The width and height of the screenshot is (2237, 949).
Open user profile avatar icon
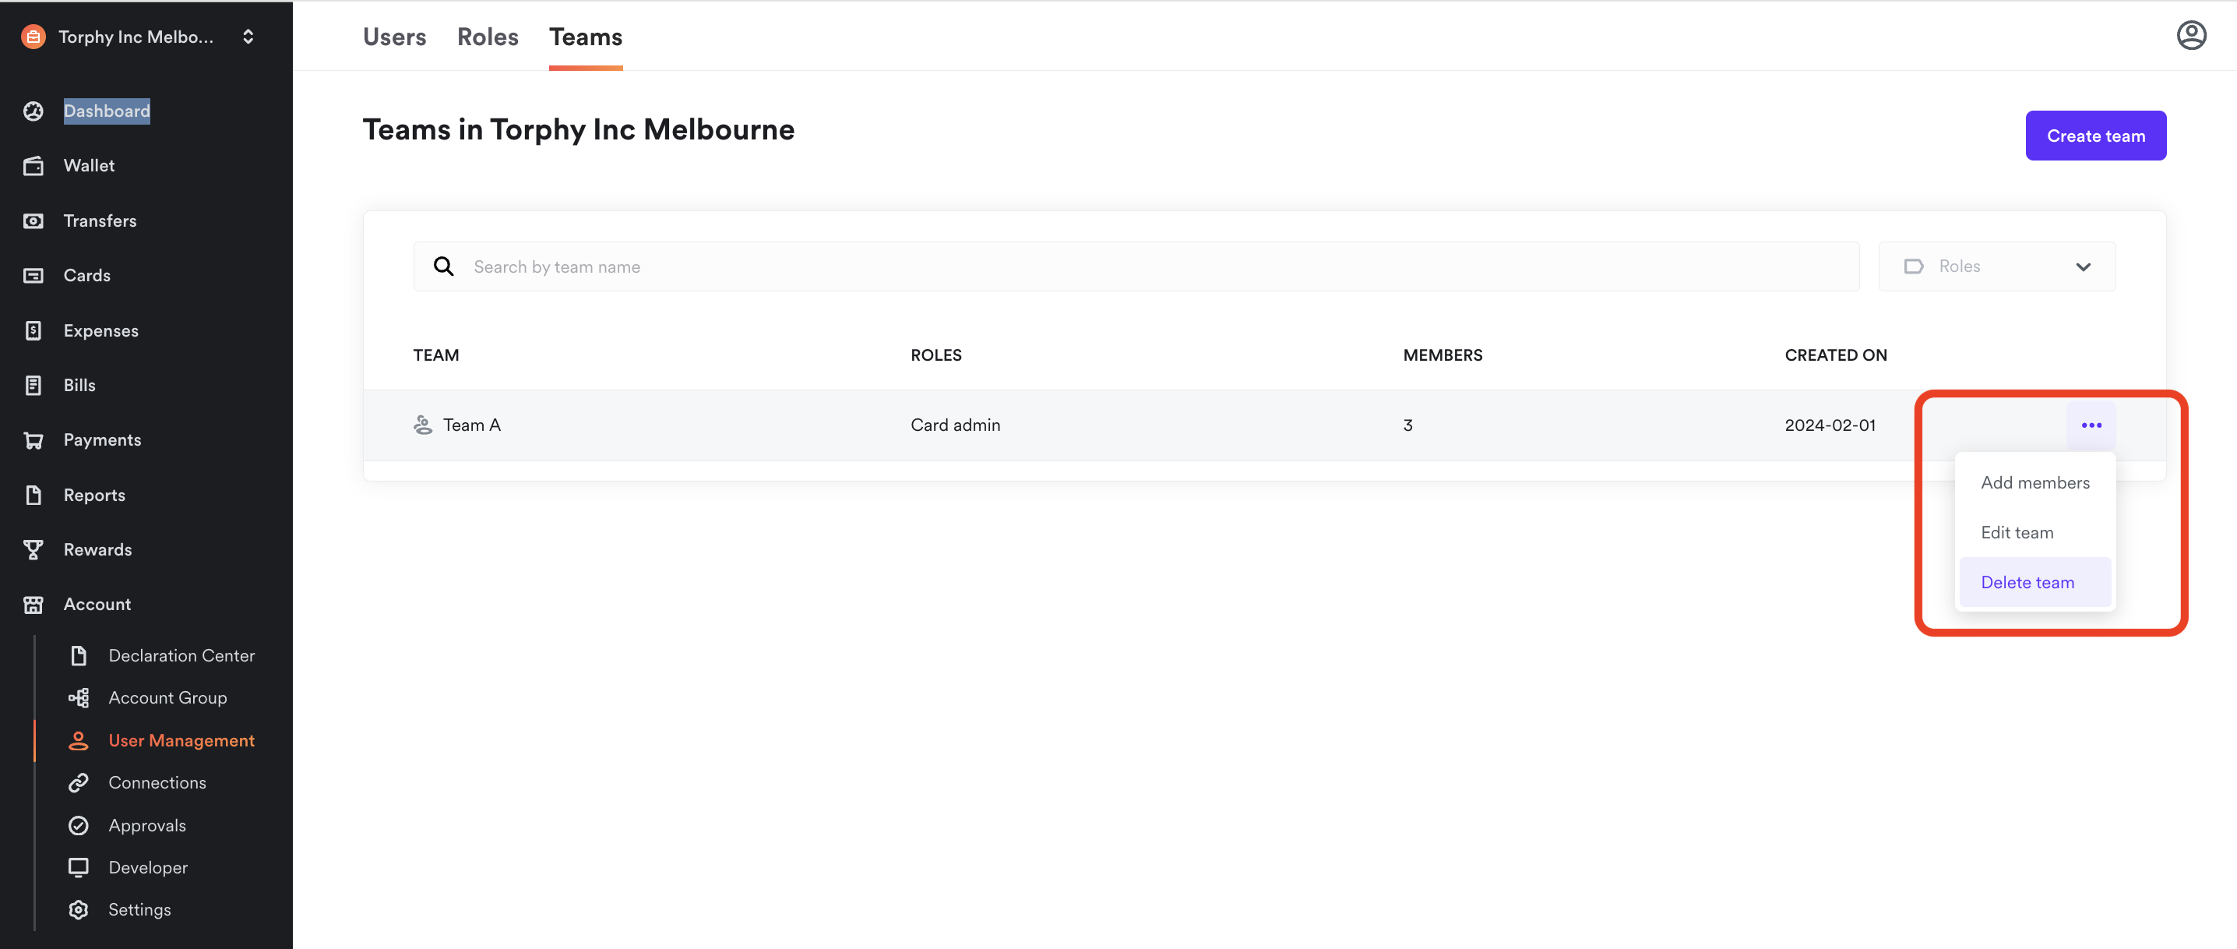[2190, 36]
